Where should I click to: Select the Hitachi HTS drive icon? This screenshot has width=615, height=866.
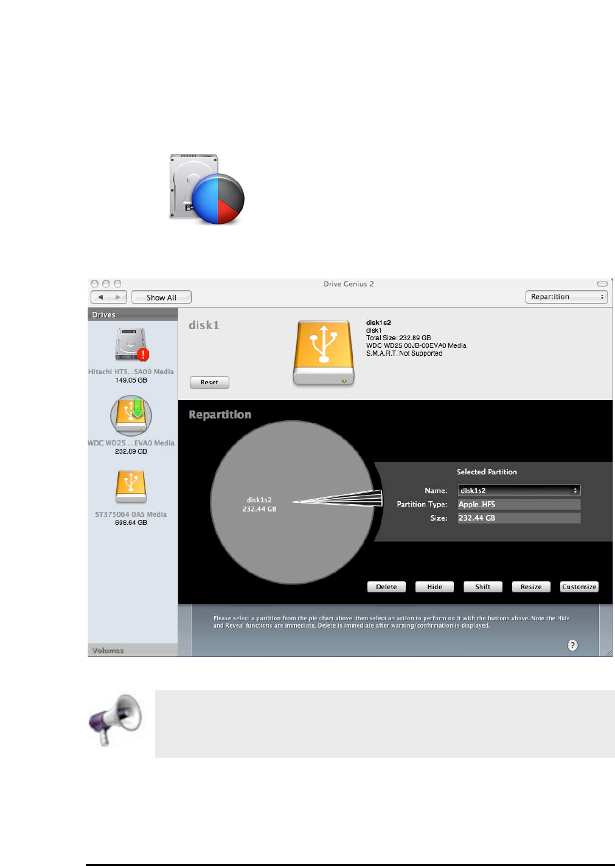coord(132,345)
